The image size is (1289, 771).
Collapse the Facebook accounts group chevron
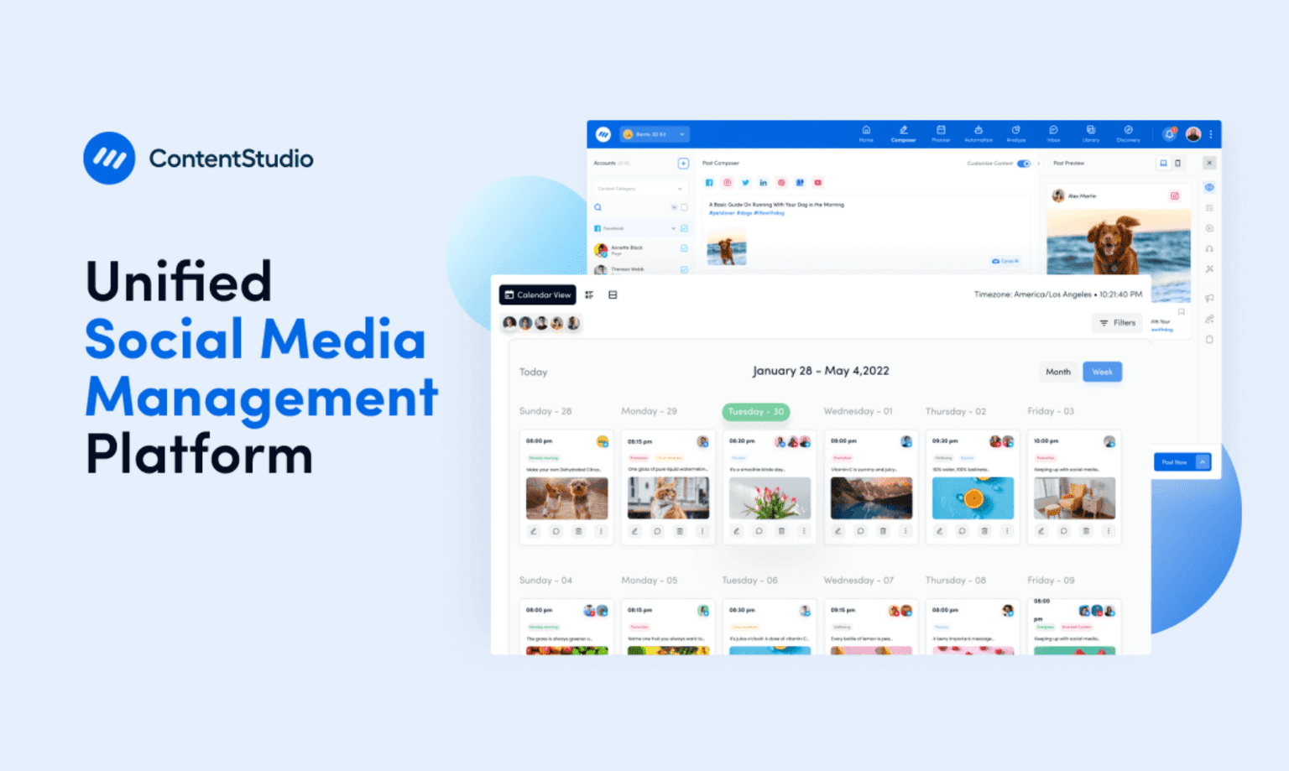click(673, 228)
